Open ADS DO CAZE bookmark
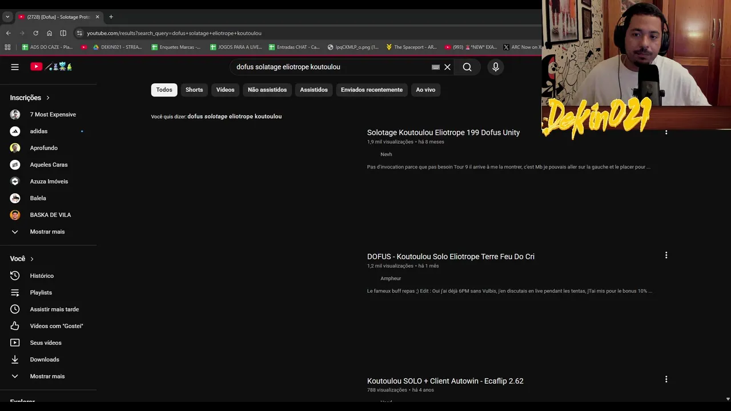This screenshot has width=731, height=411. (x=47, y=47)
